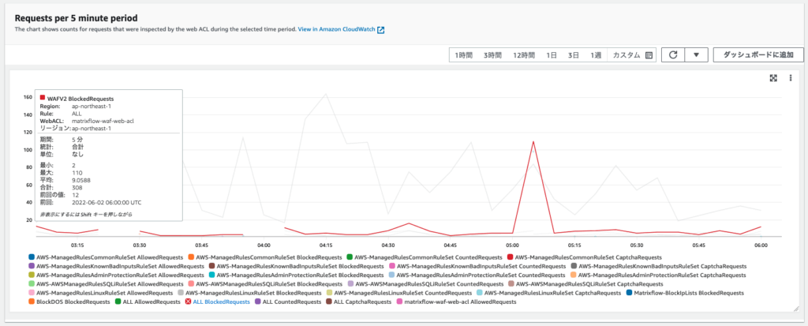The image size is (808, 326).
Task: Click external link icon beside CloudWatch link
Action: pyautogui.click(x=381, y=29)
